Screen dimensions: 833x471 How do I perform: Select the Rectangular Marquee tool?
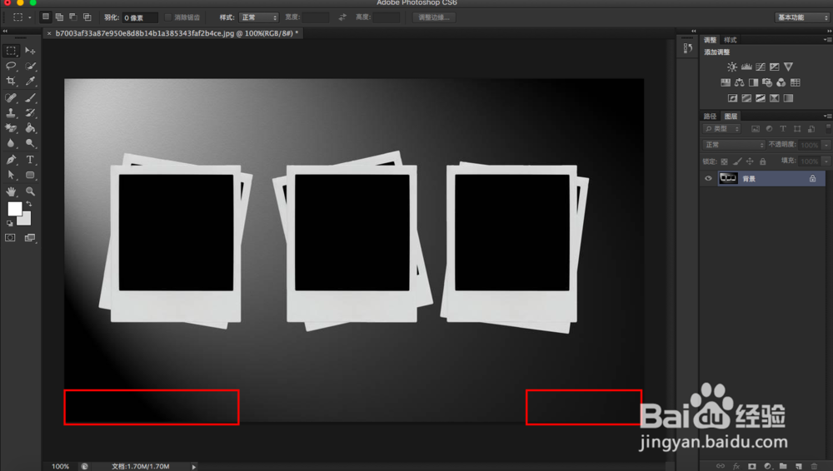coord(11,51)
